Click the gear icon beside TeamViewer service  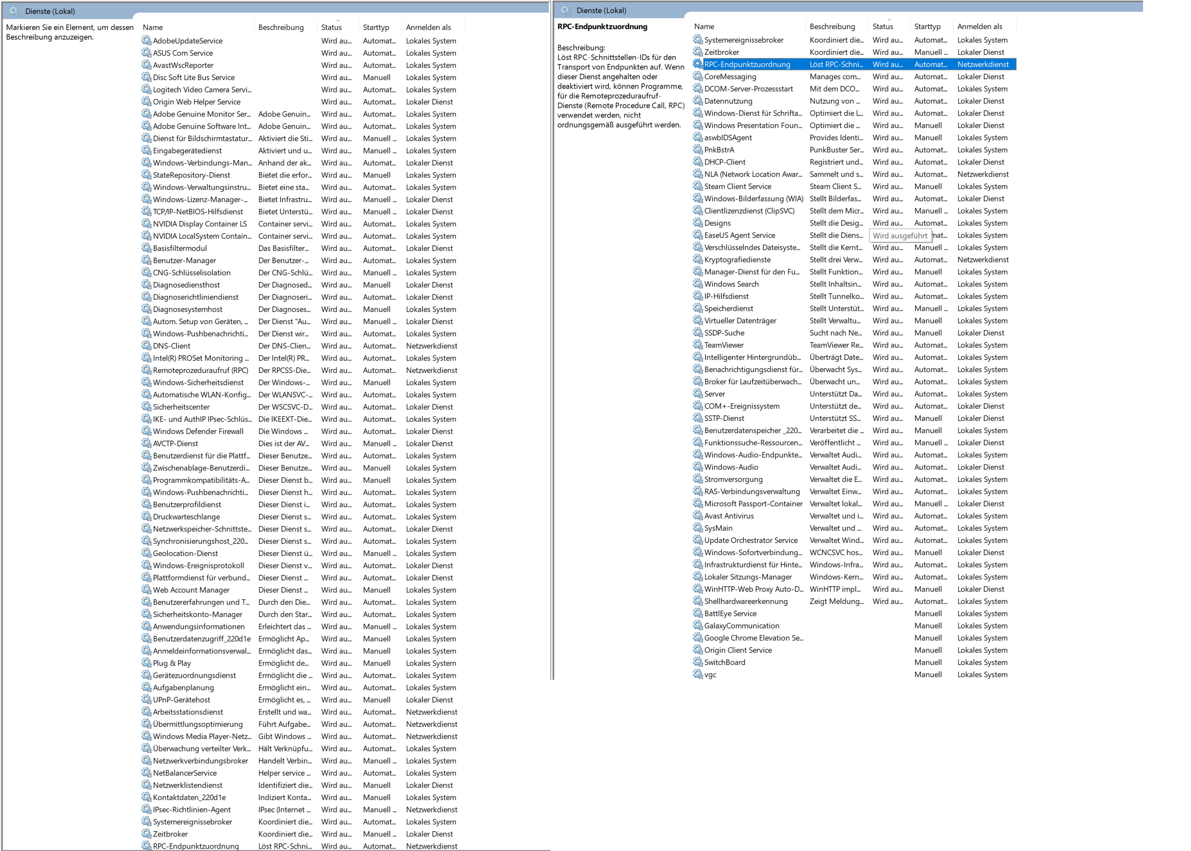point(697,345)
